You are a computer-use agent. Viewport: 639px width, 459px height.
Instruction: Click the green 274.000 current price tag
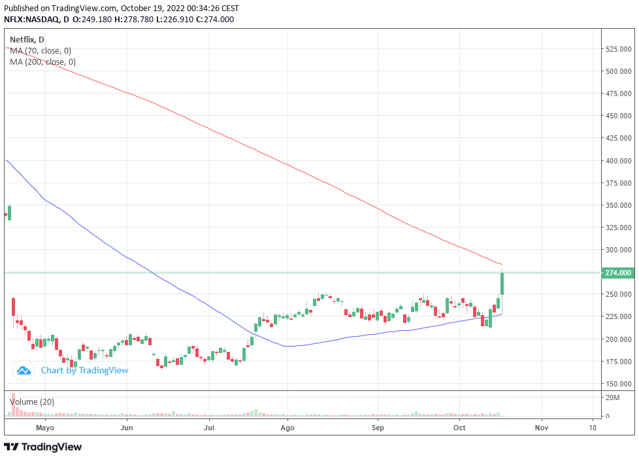[618, 273]
